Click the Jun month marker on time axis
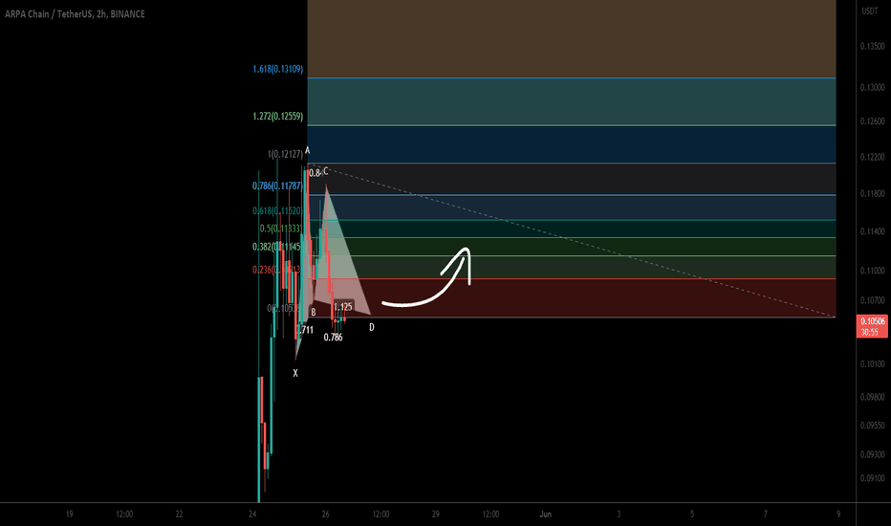The image size is (891, 526). tap(546, 515)
